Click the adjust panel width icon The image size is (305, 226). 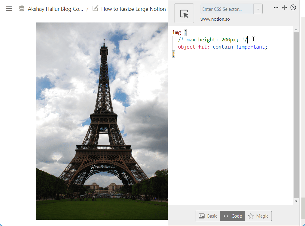[284, 7]
